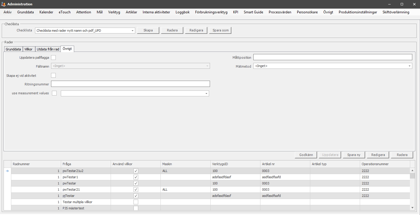The width and height of the screenshot is (420, 215).
Task: Switch to the Villkor tab
Action: pyautogui.click(x=28, y=49)
